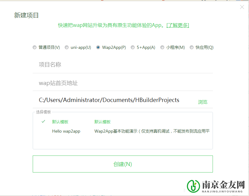Click the 项目名称 input field
The width and height of the screenshot is (249, 196).
pos(122,65)
